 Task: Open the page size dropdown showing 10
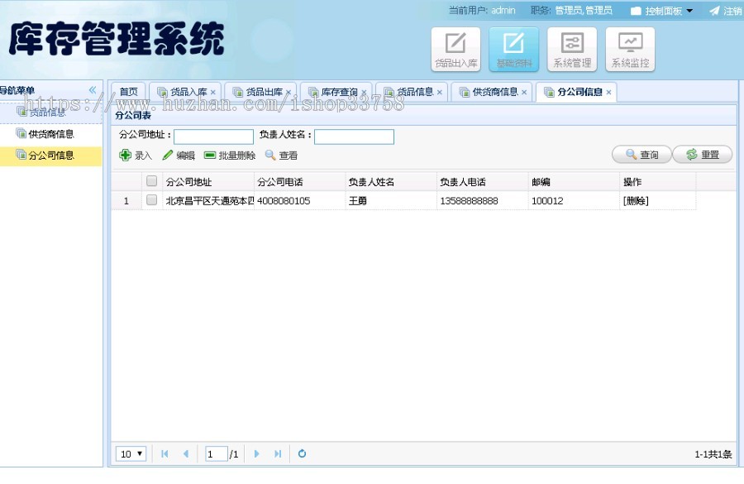click(x=130, y=453)
